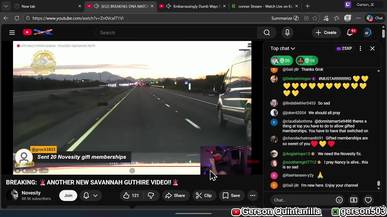Viewport: 387px width, 217px height.
Task: Close the conner Stream tab
Action: [x=297, y=6]
